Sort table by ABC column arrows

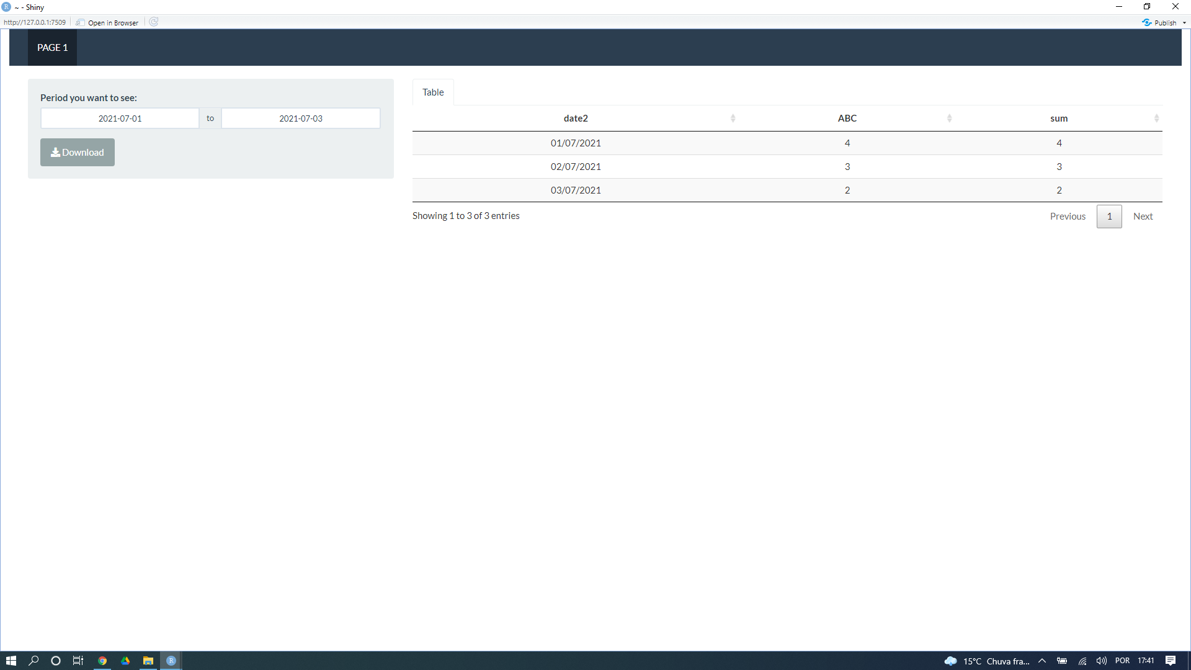pos(949,118)
